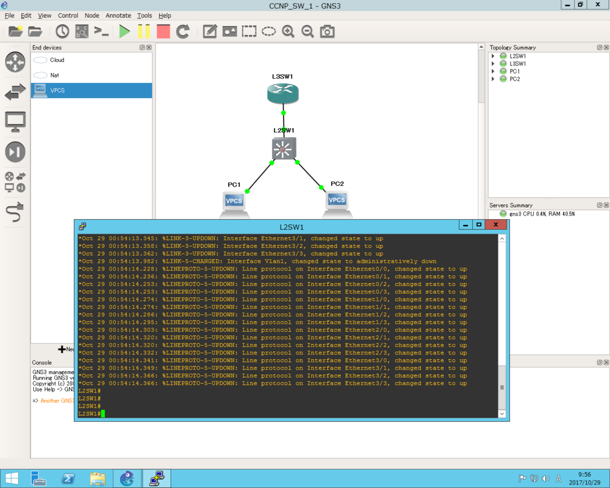Select Nat in End devices list
Viewport: 610px width, 488px height.
click(x=91, y=75)
